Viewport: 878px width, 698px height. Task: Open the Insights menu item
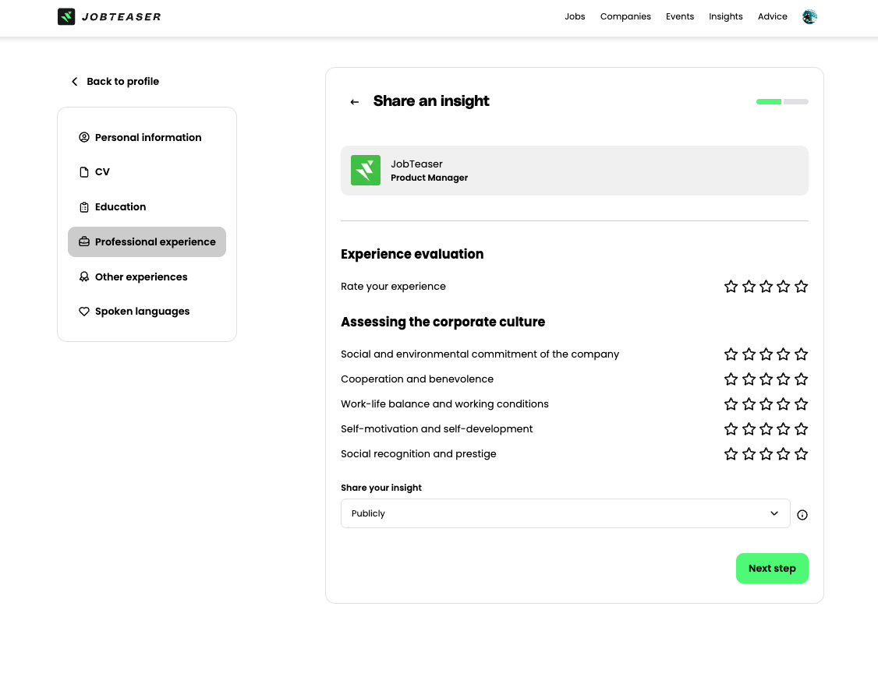tap(726, 17)
